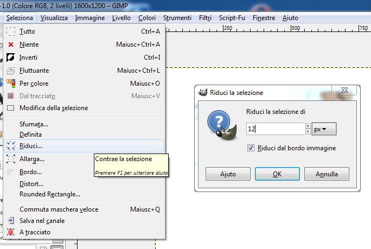The image size is (371, 249).
Task: Click the shrink amount field showing 12
Action: 276,129
